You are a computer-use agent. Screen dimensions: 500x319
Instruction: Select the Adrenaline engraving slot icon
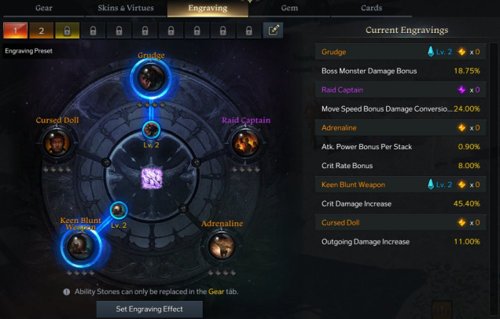(221, 246)
